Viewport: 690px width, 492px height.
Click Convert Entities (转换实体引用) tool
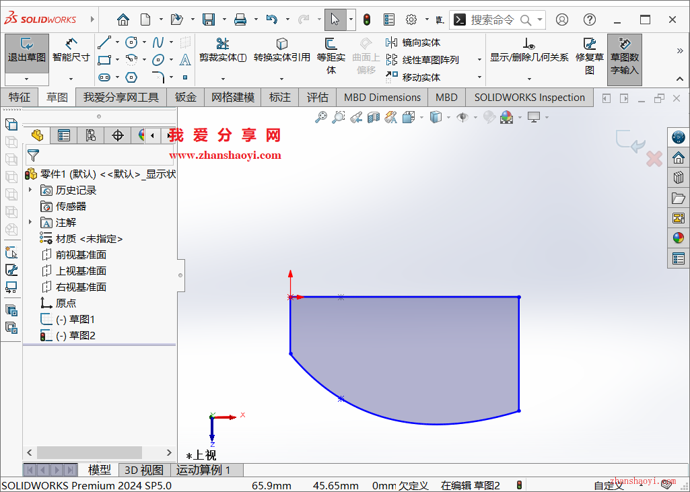pos(281,50)
